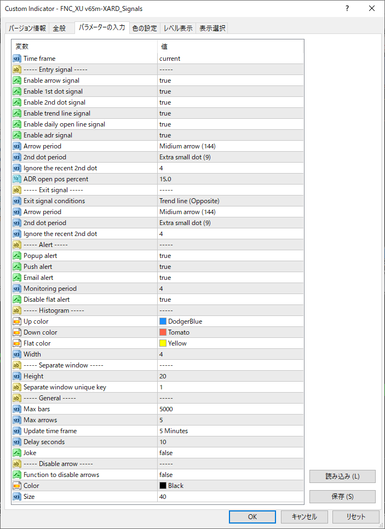Open the Exit signal conditions value dropdown
This screenshot has width=385, height=529.
tap(230, 201)
